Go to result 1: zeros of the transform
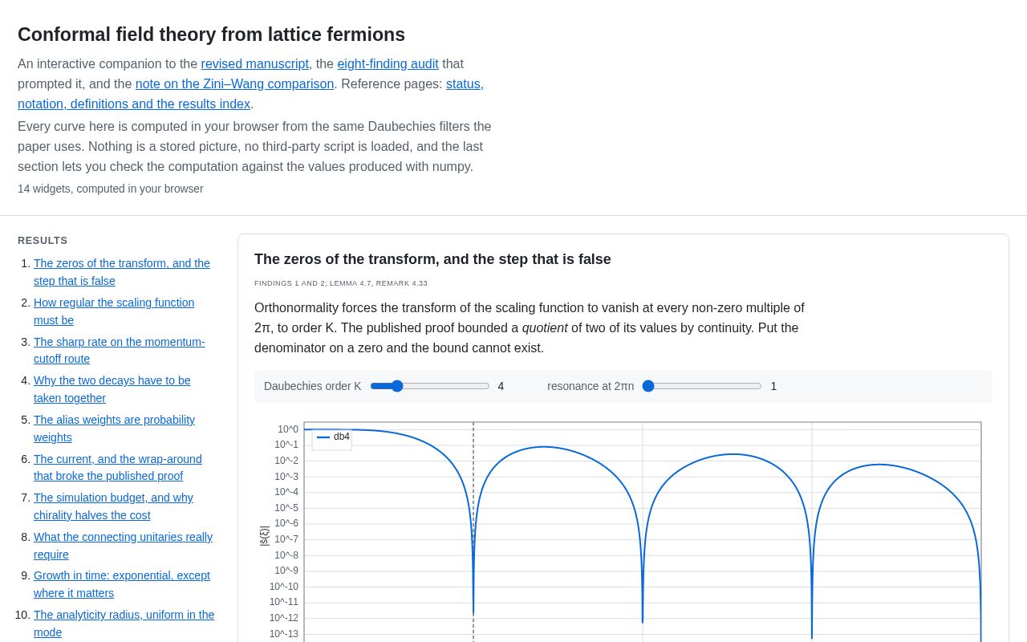The width and height of the screenshot is (1027, 642). pos(122,272)
